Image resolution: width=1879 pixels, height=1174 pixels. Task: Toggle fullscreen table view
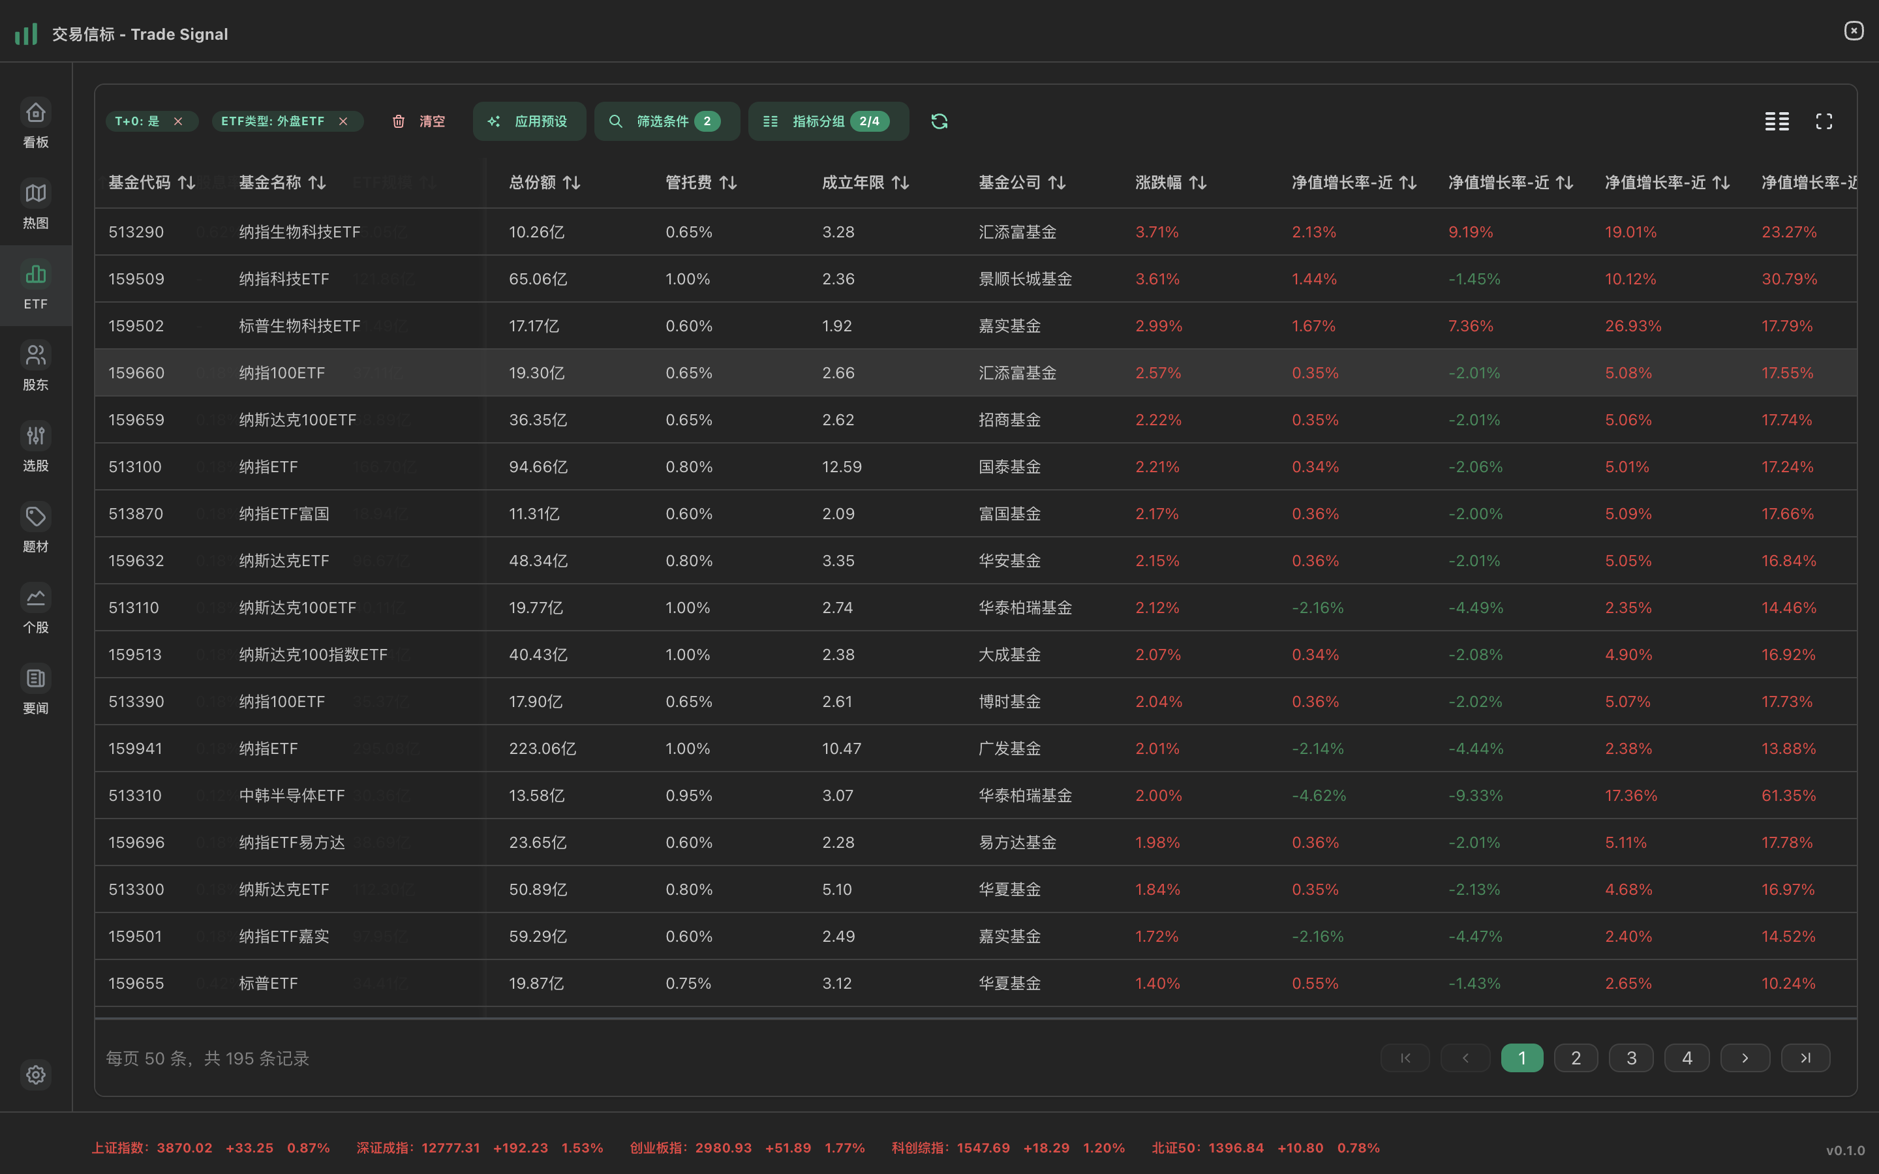1825,121
